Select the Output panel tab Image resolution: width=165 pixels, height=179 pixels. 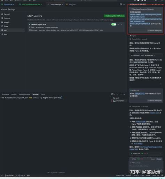tap(14, 94)
